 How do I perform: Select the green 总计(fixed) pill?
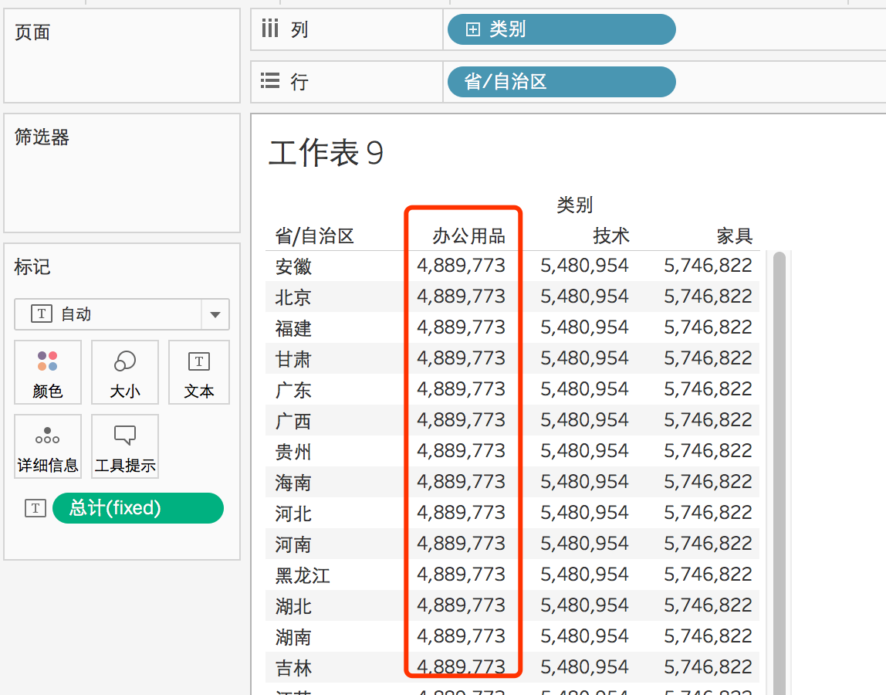138,508
